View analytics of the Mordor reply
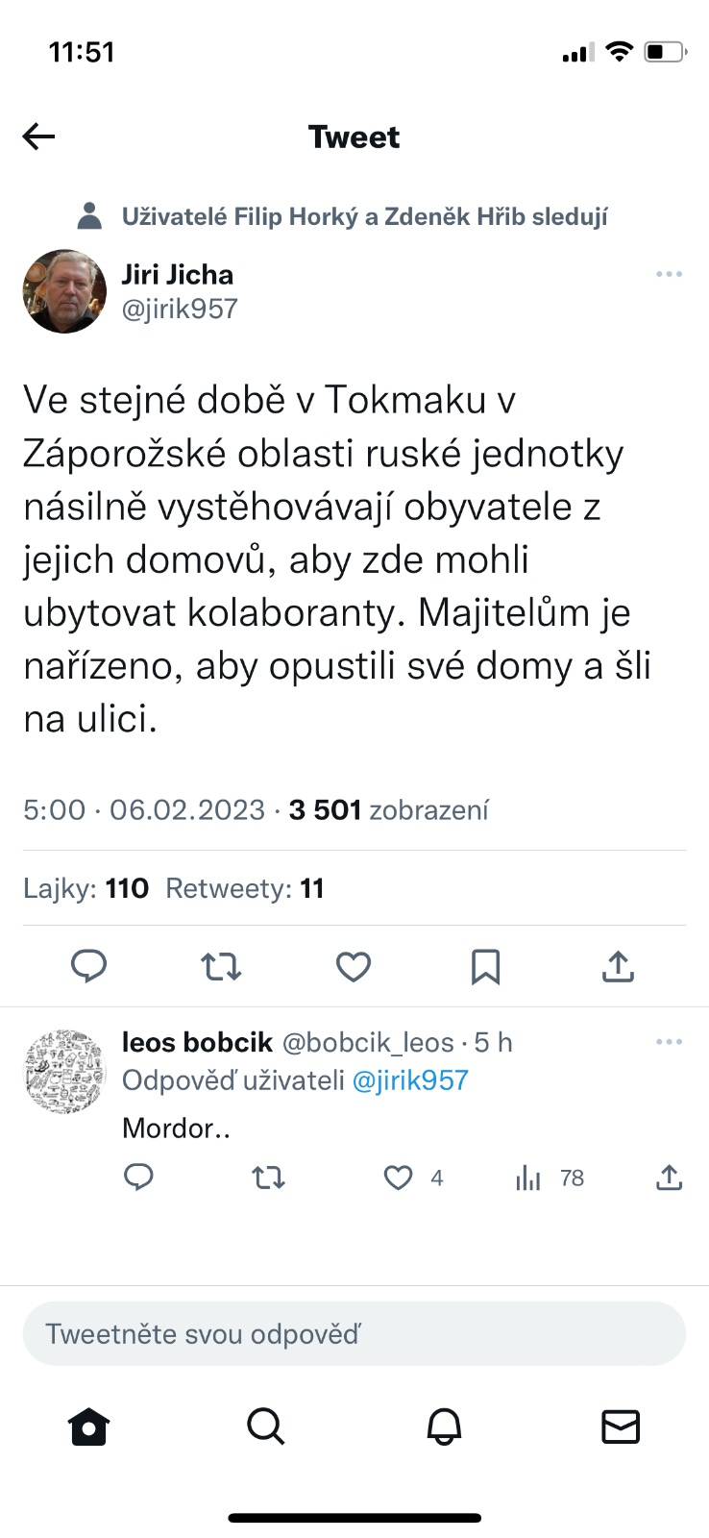Viewport: 709px width, 1538px height. click(x=529, y=1178)
